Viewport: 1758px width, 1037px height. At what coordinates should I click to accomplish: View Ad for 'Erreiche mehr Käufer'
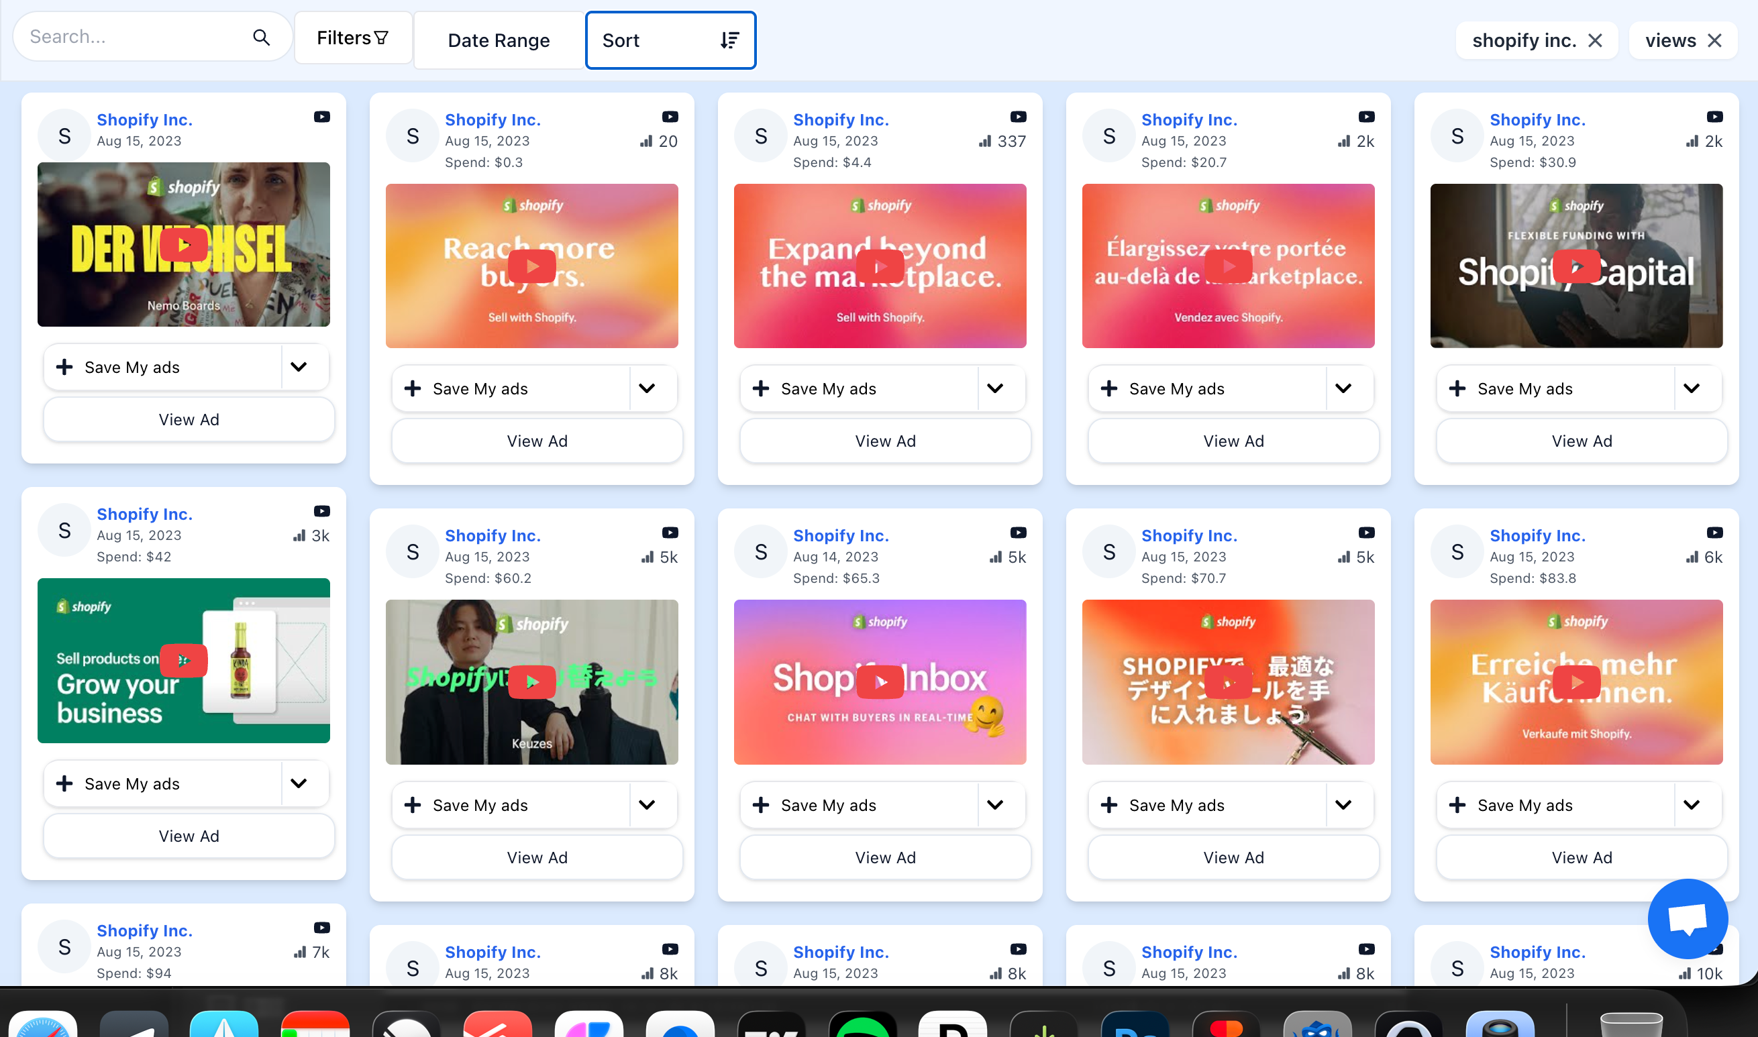click(x=1581, y=857)
